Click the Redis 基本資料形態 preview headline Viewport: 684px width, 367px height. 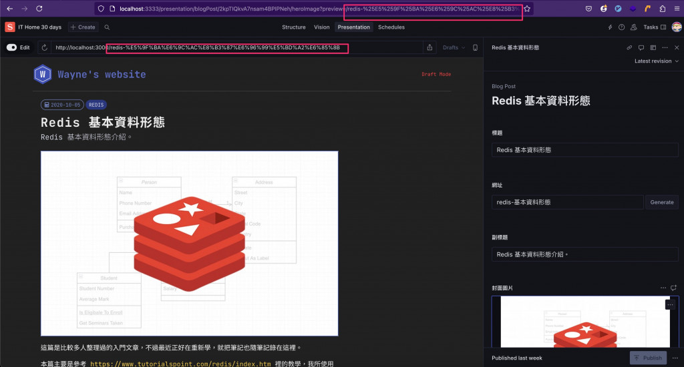click(x=103, y=122)
